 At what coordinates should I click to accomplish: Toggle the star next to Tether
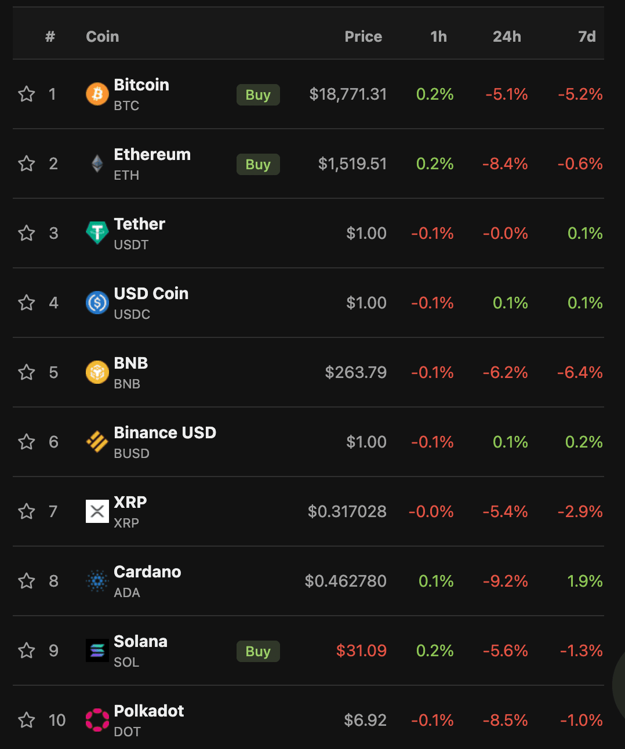[27, 233]
